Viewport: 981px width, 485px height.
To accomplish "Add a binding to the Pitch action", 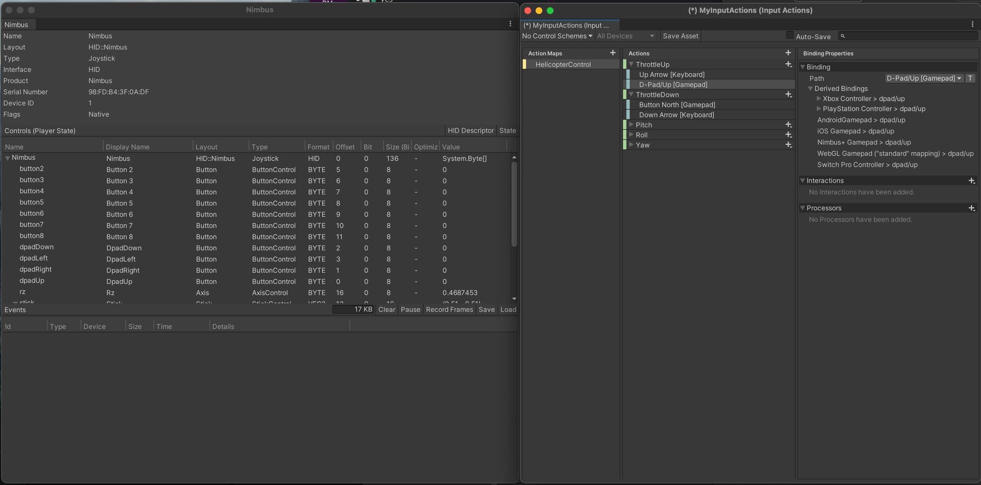I will pos(788,124).
